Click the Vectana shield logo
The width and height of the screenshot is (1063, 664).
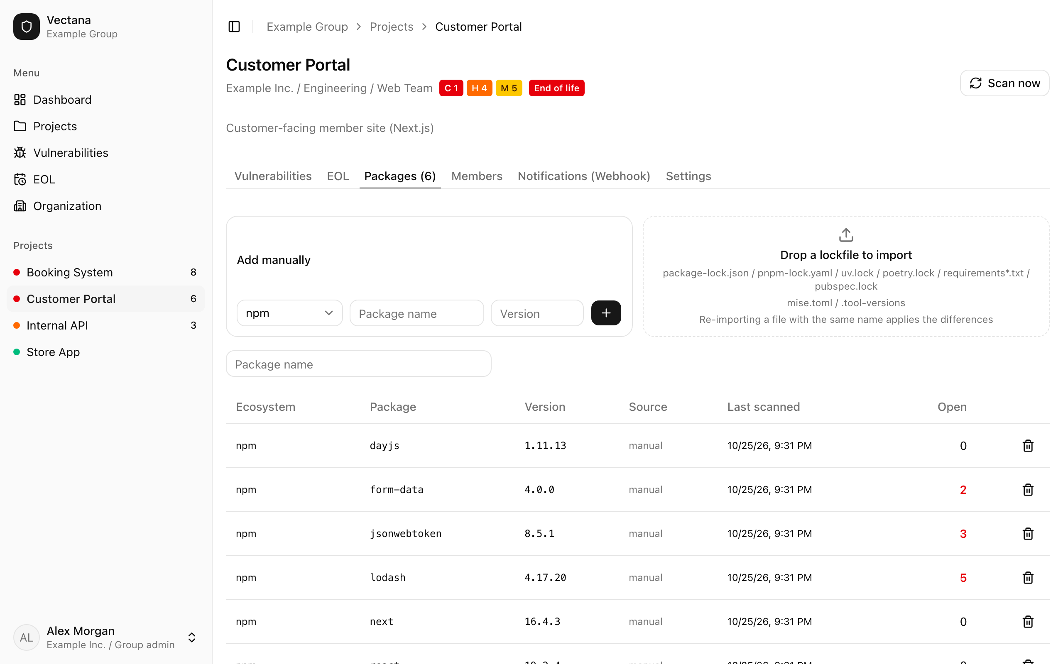26,27
